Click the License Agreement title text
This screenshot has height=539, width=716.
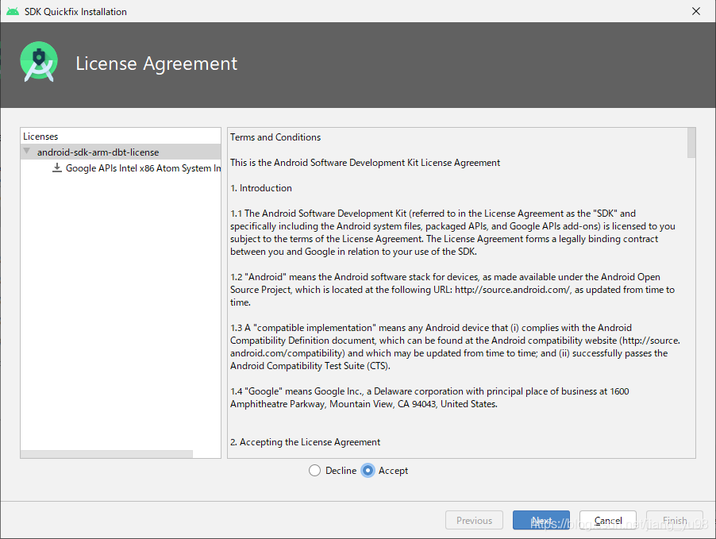pos(156,64)
